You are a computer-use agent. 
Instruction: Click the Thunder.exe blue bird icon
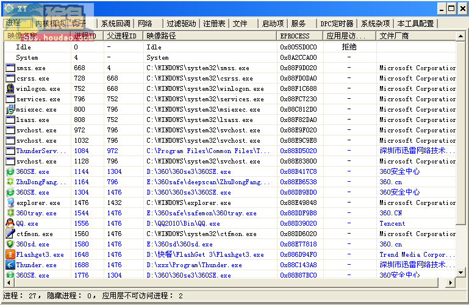[10, 265]
